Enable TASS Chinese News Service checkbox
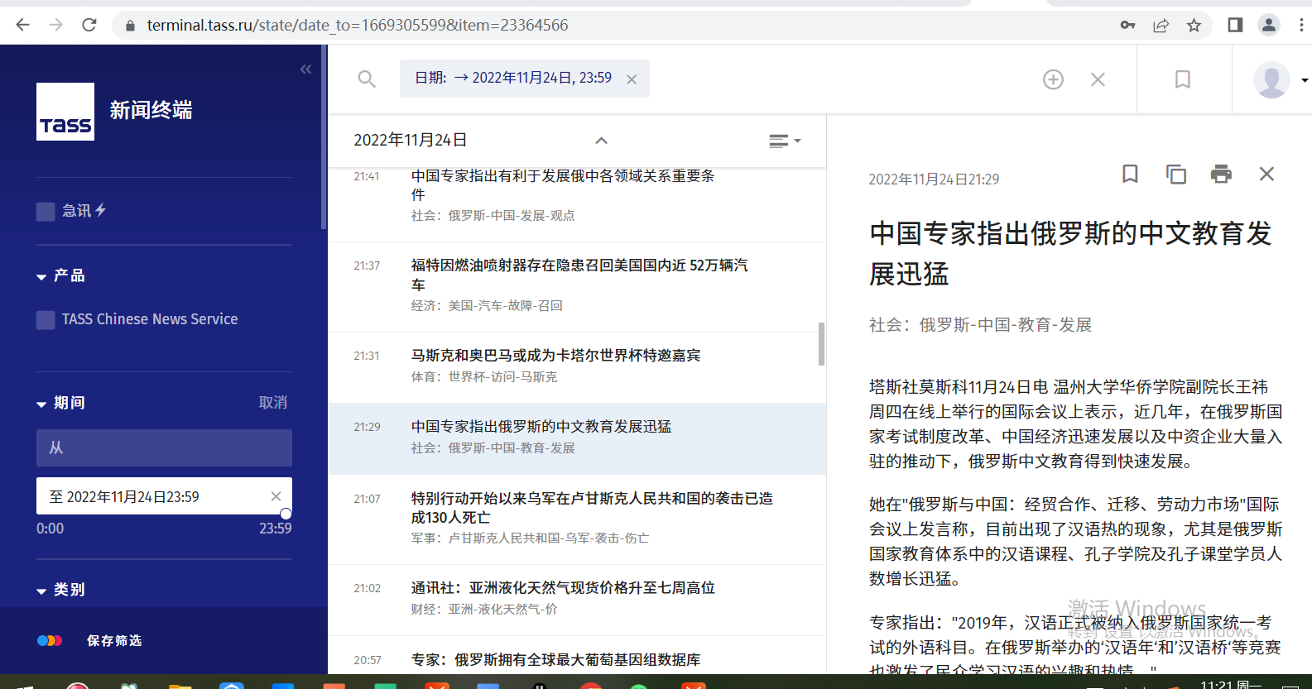Screen dimensions: 1312x689 pos(46,320)
